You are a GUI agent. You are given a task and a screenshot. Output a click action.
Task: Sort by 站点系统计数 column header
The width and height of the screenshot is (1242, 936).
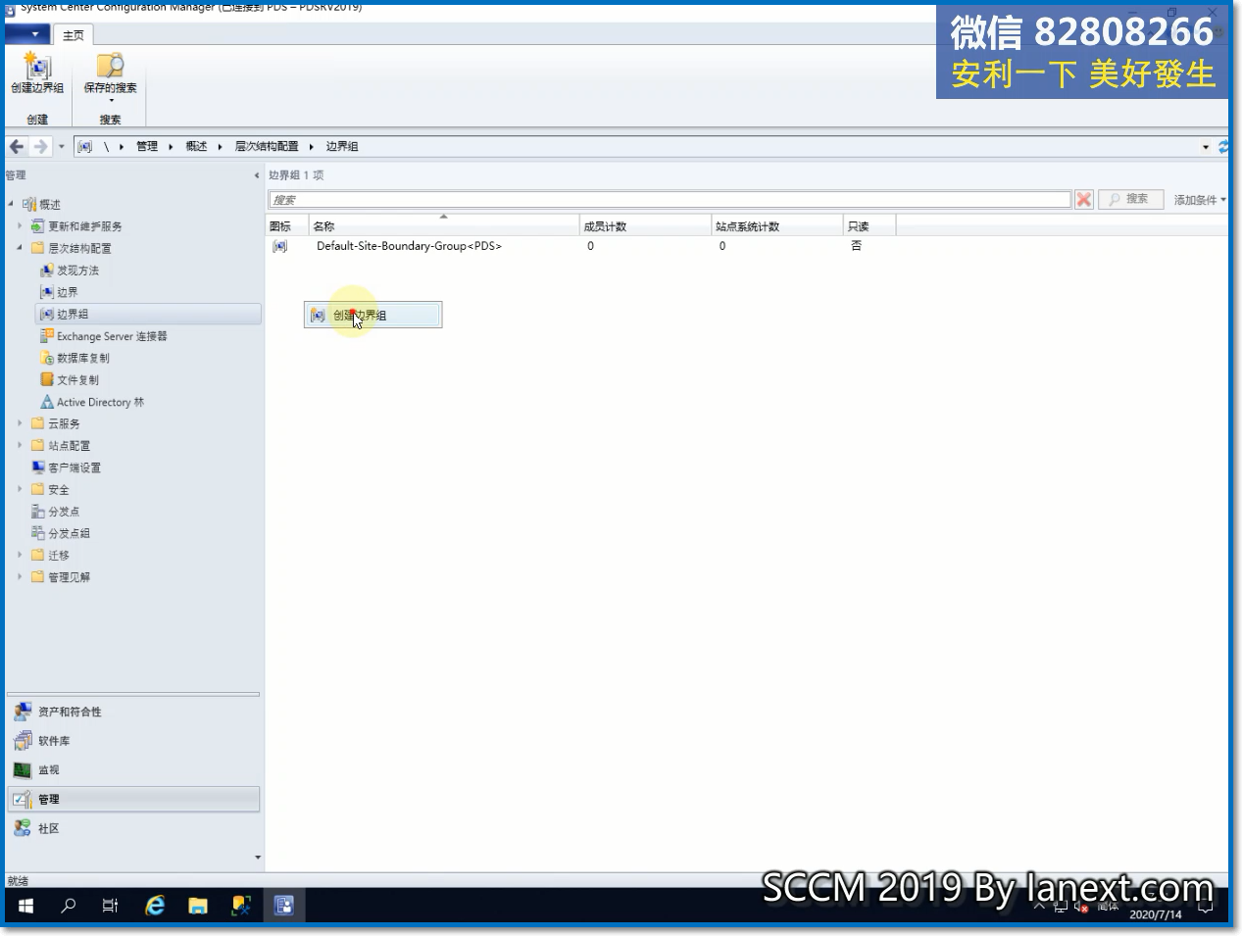776,225
